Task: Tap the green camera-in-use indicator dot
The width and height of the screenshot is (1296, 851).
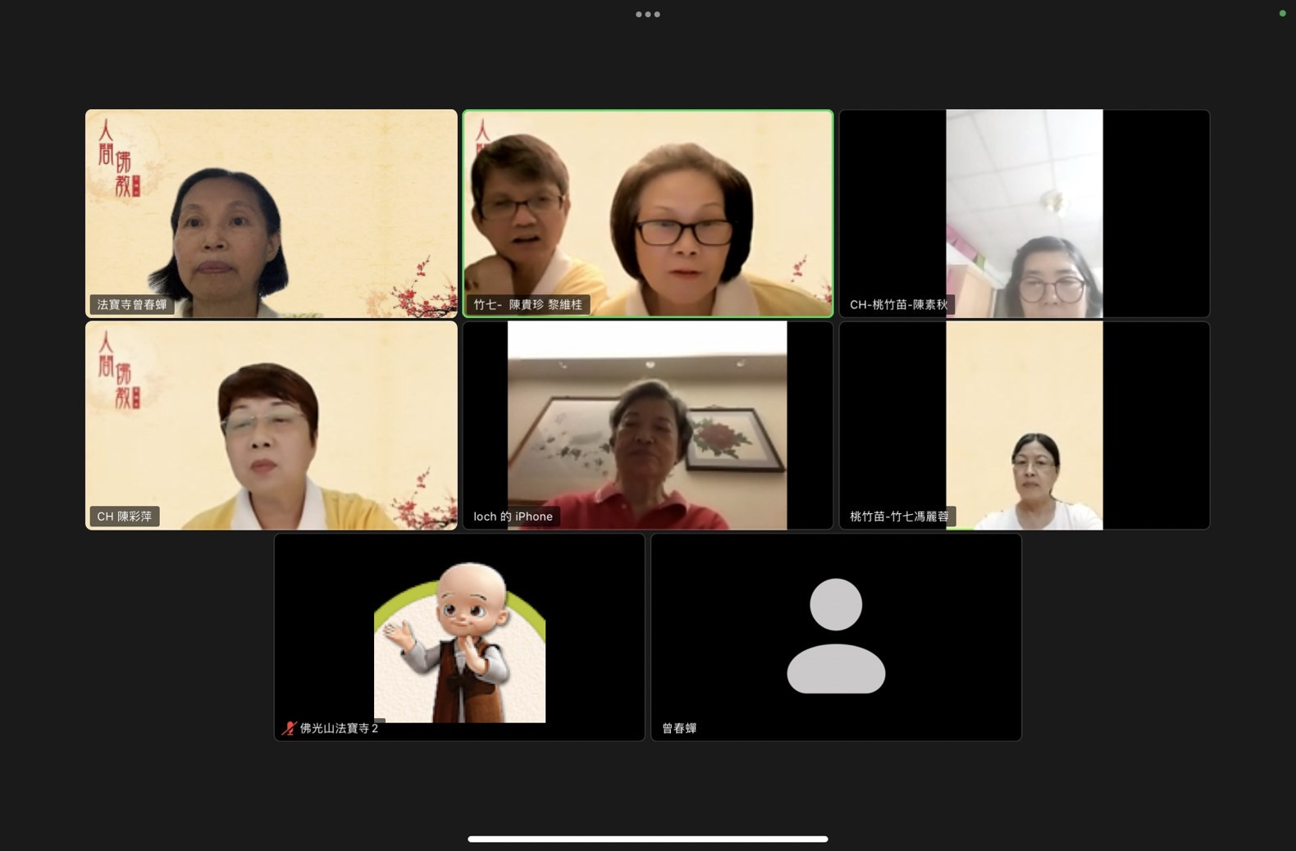Action: click(x=1282, y=13)
